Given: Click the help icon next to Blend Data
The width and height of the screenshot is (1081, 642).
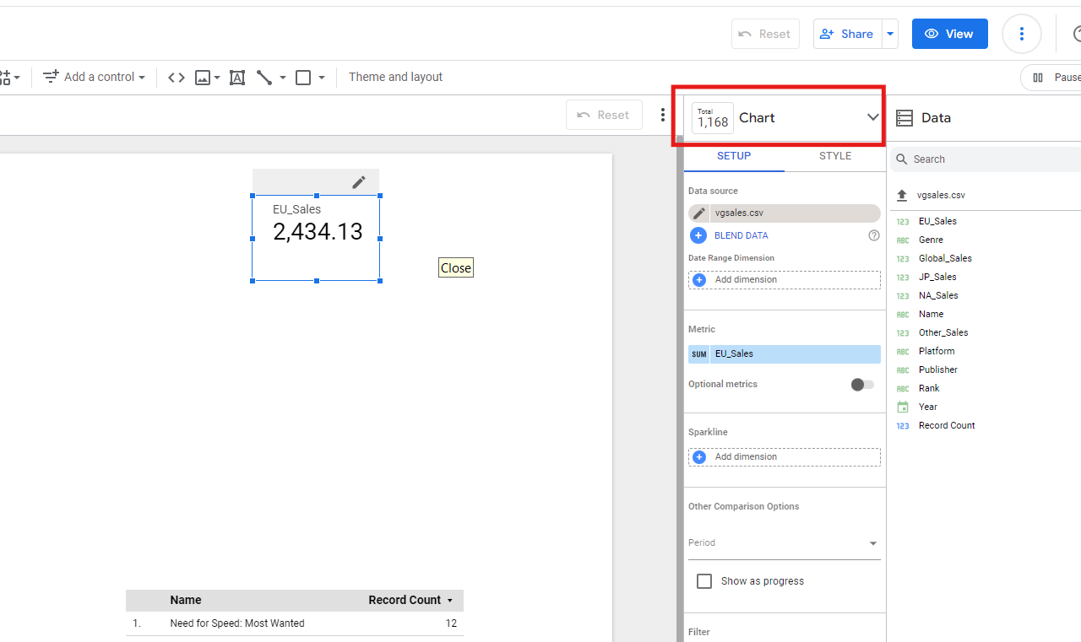Looking at the screenshot, I should 874,235.
